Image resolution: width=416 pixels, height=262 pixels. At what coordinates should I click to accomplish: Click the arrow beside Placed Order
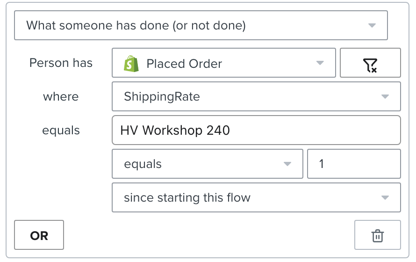[x=320, y=63]
